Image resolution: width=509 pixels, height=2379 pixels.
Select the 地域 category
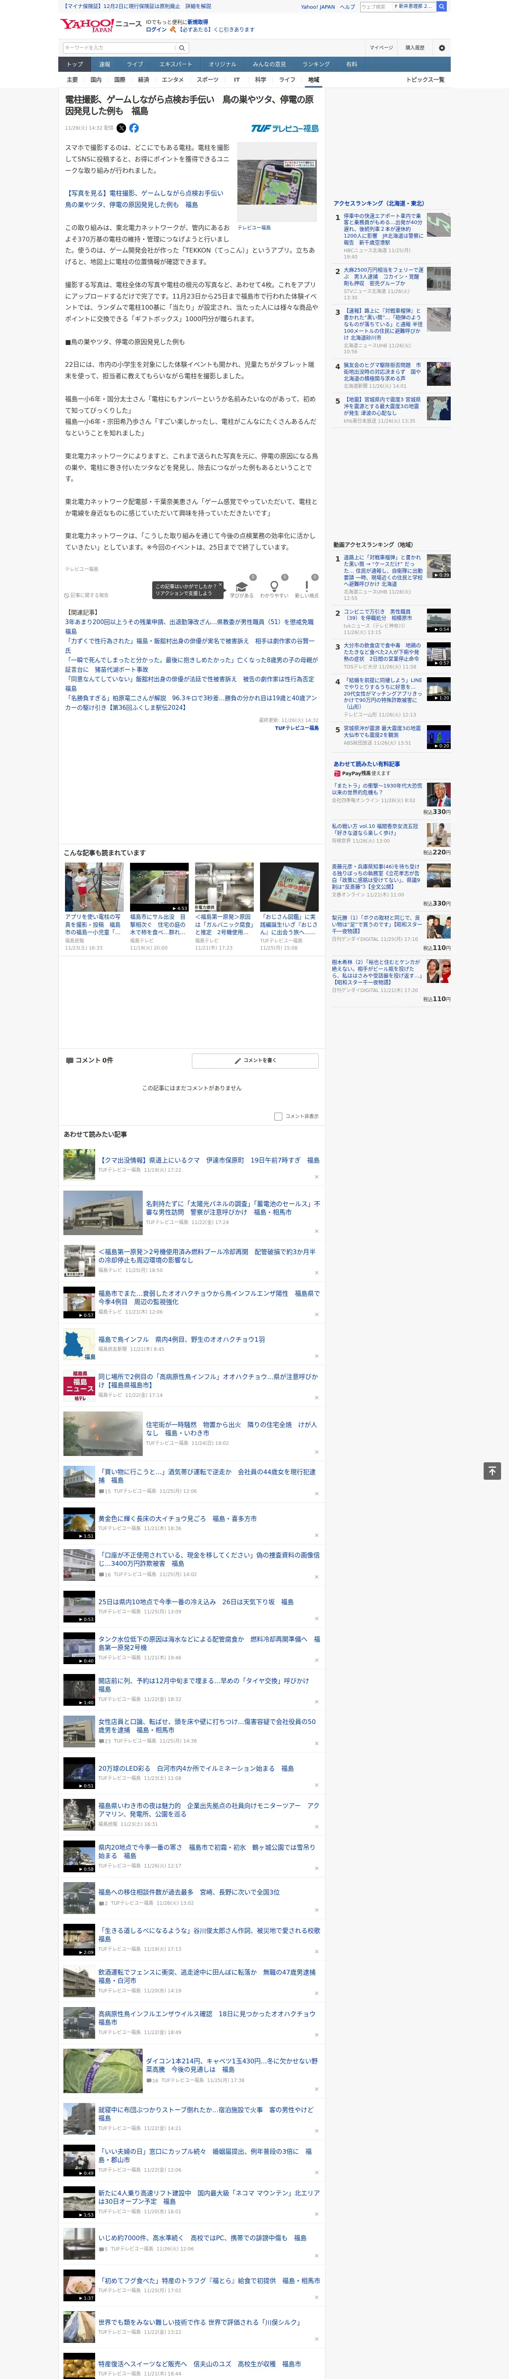pos(313,79)
